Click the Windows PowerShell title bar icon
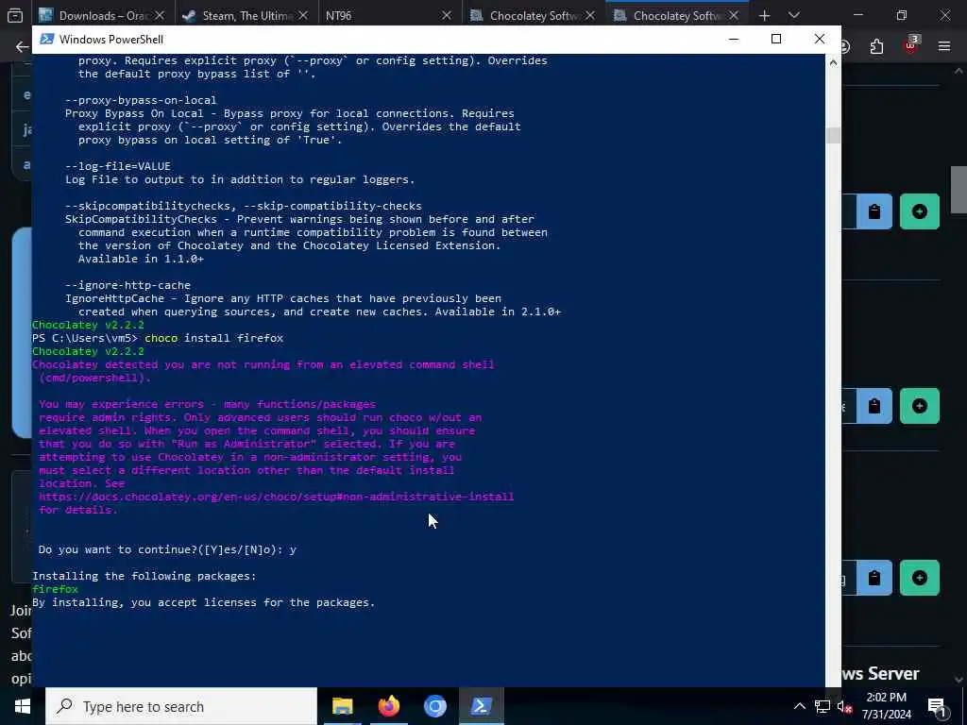This screenshot has width=967, height=725. (47, 40)
